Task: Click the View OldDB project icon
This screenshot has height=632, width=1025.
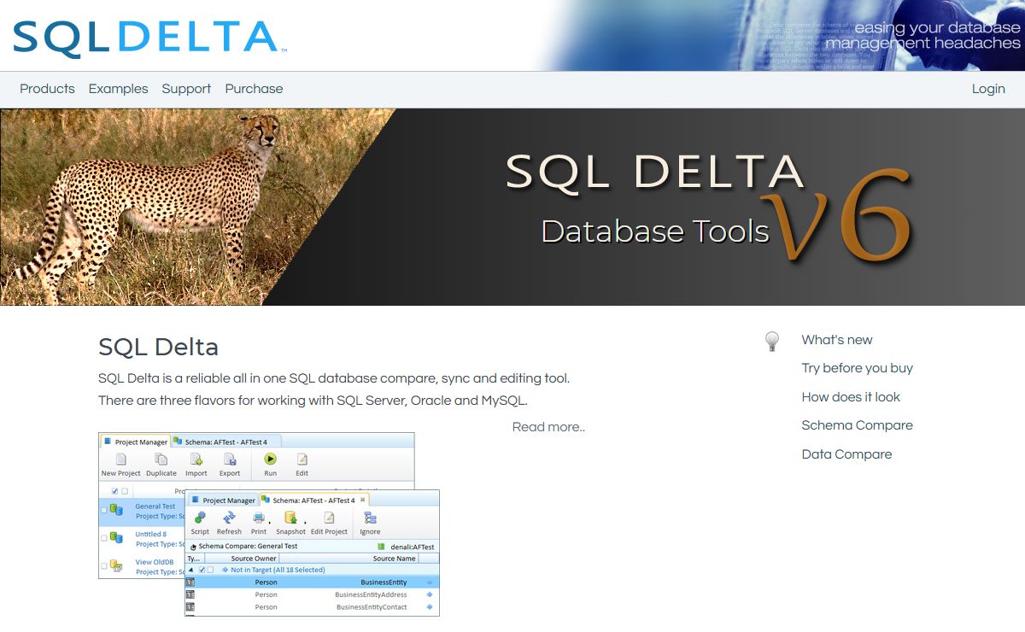Action: (116, 565)
